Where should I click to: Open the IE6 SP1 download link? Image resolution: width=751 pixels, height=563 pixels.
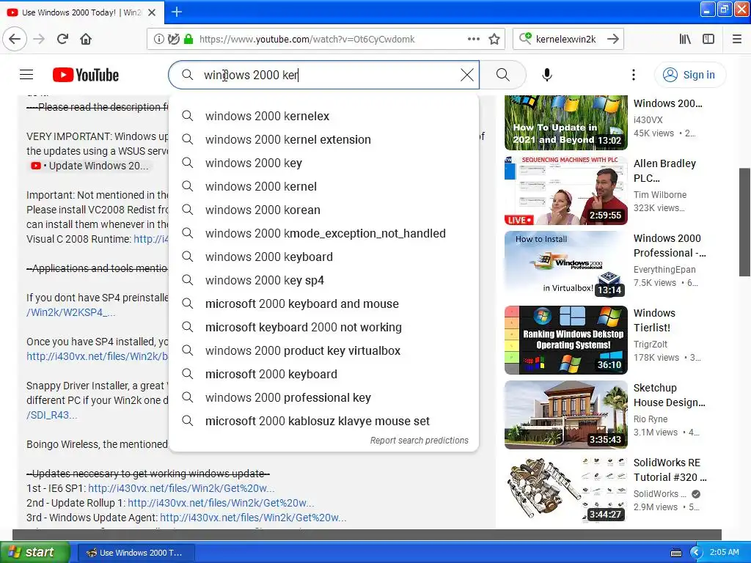pyautogui.click(x=182, y=488)
